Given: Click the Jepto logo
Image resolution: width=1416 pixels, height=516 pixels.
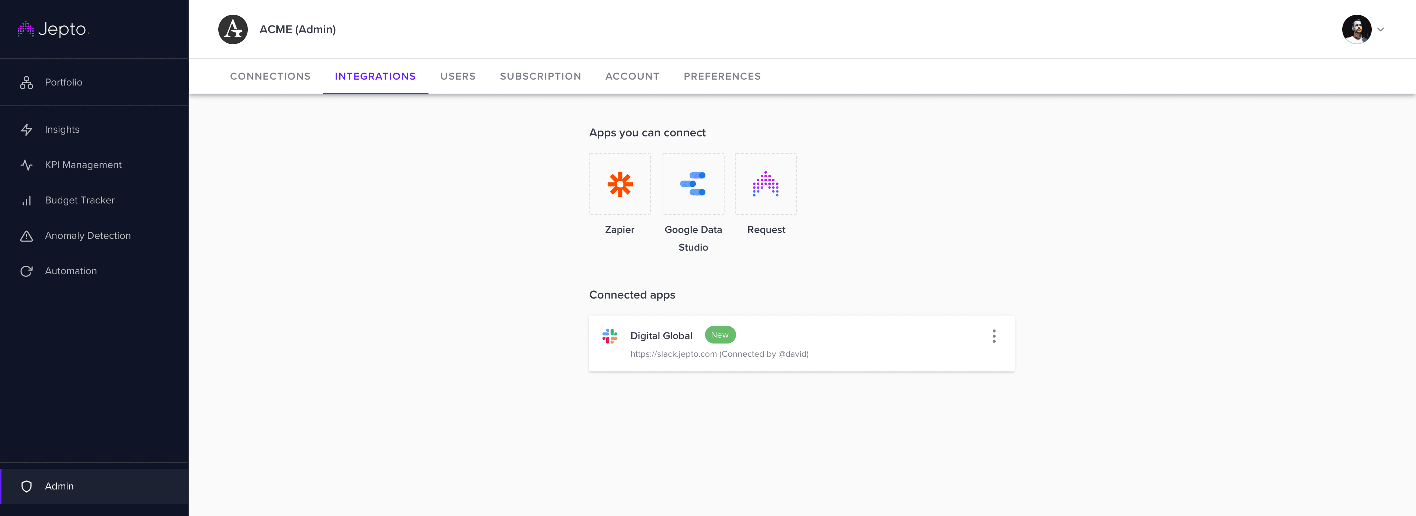Looking at the screenshot, I should (x=53, y=29).
